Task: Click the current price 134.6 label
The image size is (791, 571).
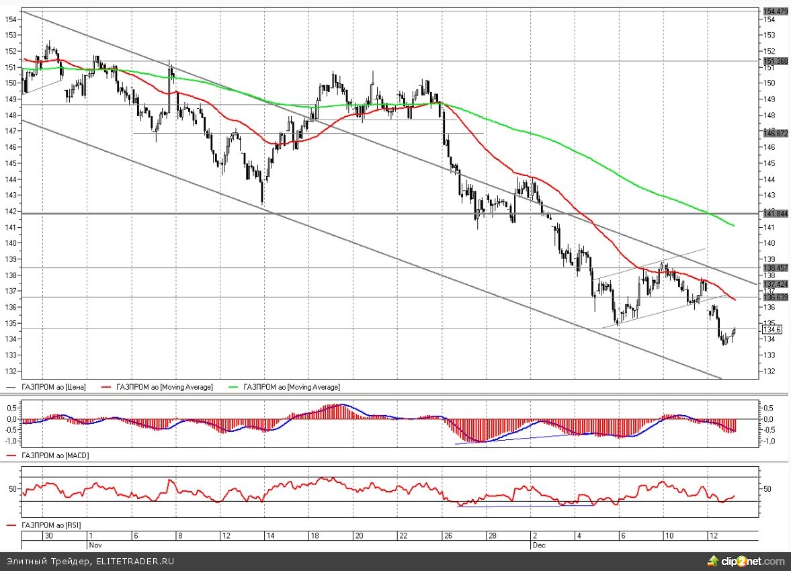Action: tap(772, 329)
